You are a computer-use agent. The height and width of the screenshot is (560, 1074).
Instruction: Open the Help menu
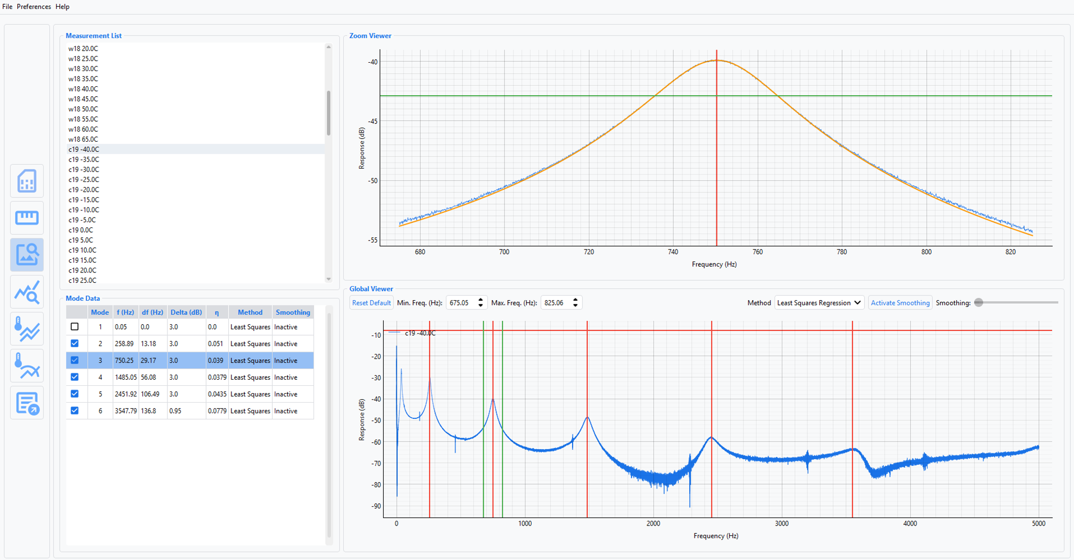click(x=62, y=7)
